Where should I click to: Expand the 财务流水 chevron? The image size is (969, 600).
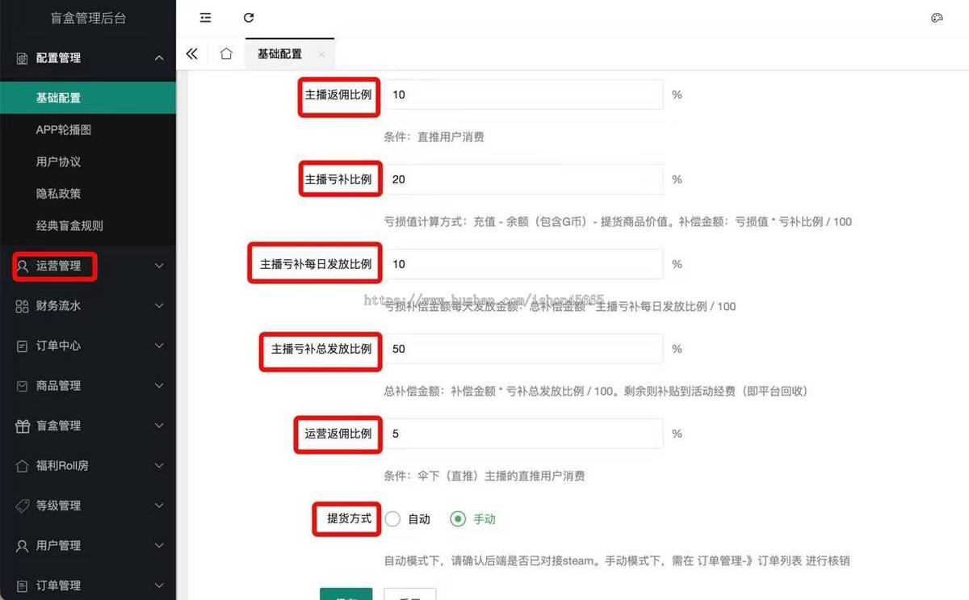(159, 306)
